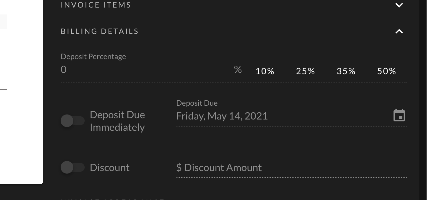This screenshot has width=427, height=200.
Task: Click the vertical scrollbar on the right edge
Action: [423, 100]
